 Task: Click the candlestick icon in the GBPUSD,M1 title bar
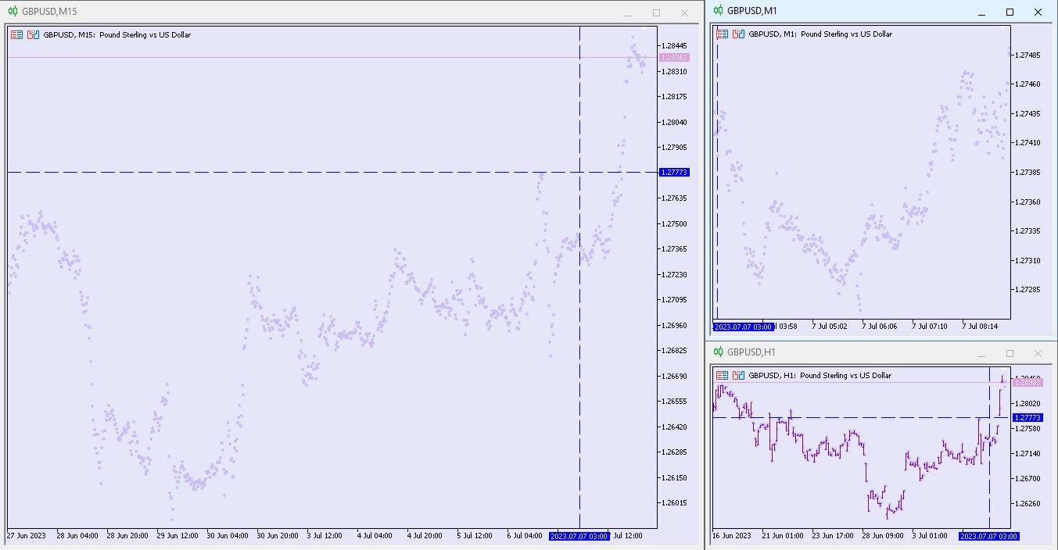[x=718, y=11]
